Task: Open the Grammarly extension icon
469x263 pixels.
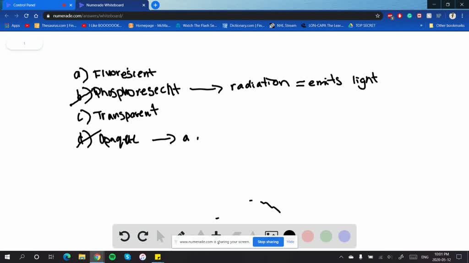Action: 409,16
